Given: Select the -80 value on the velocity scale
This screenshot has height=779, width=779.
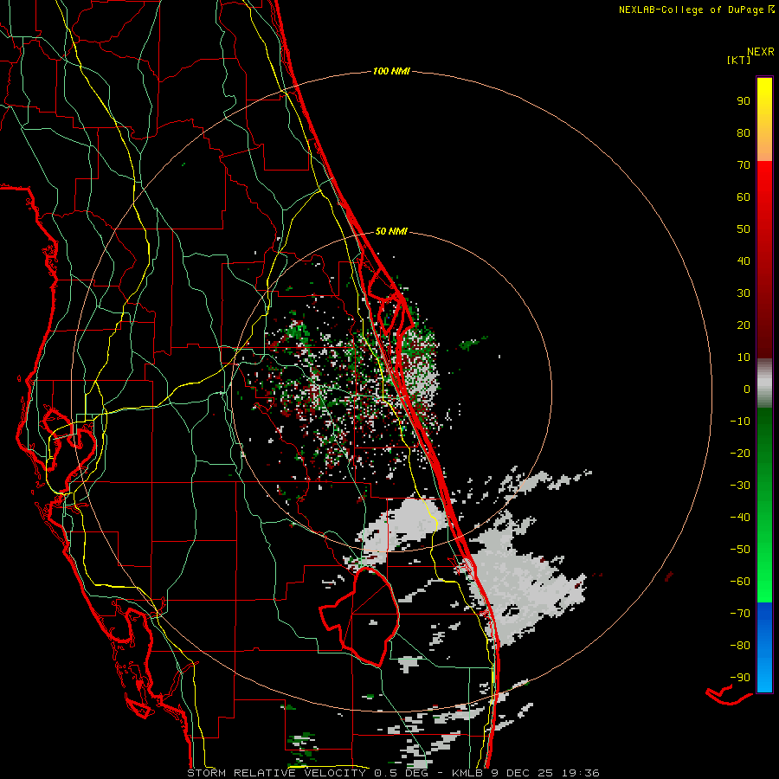Looking at the screenshot, I should click(740, 646).
